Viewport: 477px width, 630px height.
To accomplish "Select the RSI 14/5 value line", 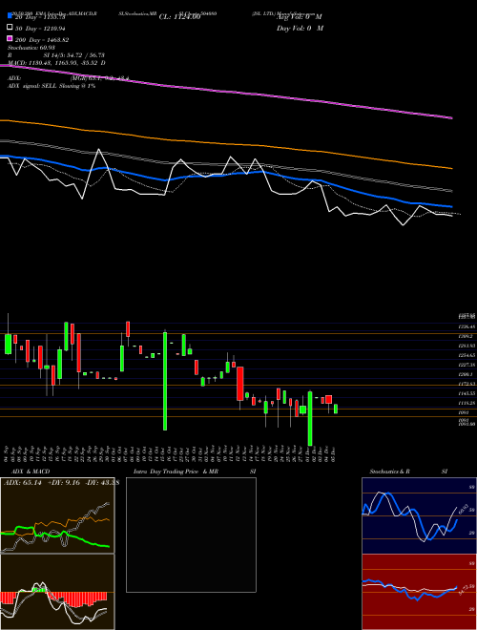I will [56, 55].
